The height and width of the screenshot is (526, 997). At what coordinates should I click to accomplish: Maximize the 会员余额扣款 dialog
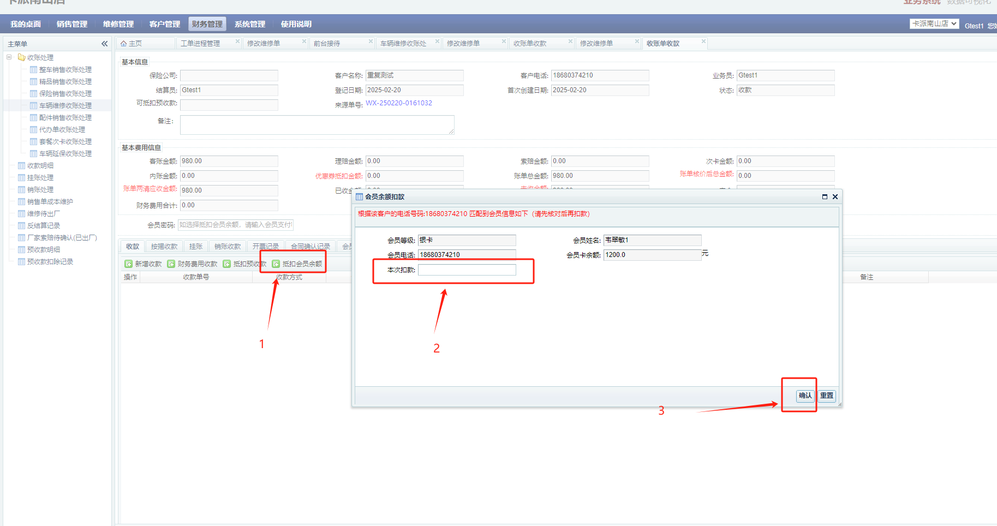[825, 197]
